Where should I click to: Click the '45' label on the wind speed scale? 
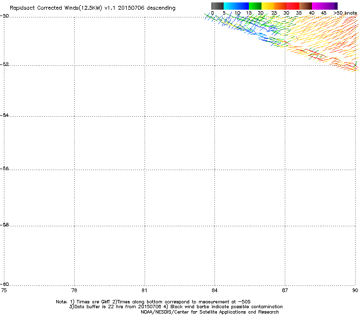(324, 13)
